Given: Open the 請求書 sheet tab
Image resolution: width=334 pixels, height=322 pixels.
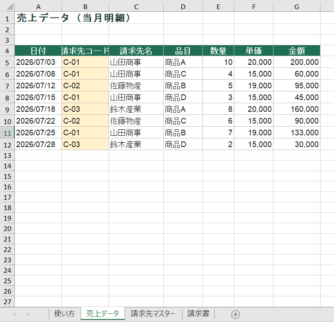Looking at the screenshot, I should [x=198, y=314].
